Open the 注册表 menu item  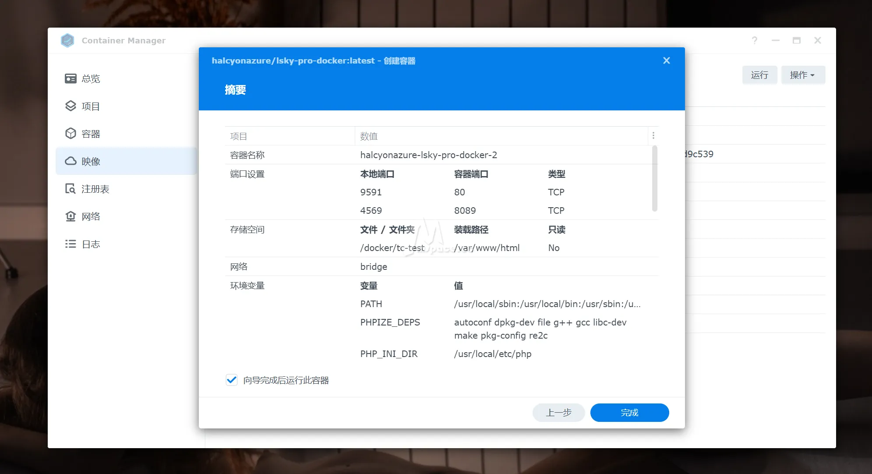(x=127, y=189)
